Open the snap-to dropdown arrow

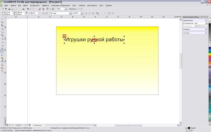pyautogui.click(x=79, y=9)
